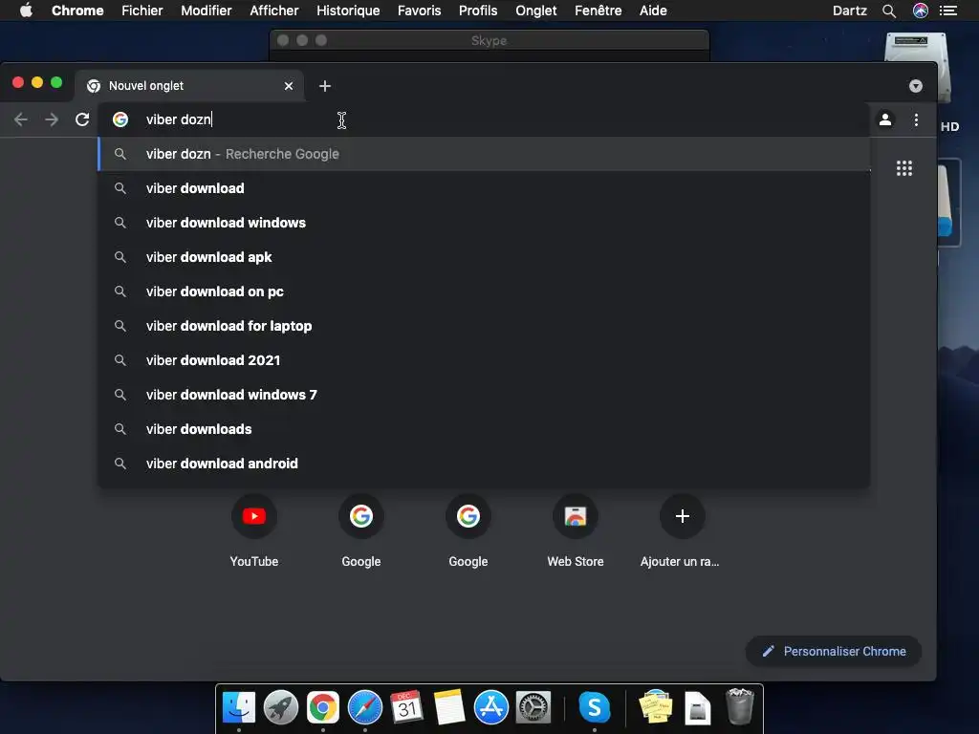The image size is (979, 734).
Task: Open the Onglet menu
Action: [535, 11]
